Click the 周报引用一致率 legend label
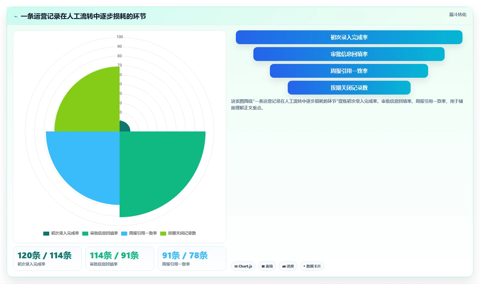Screen dimensions: 480x284 click(143, 233)
